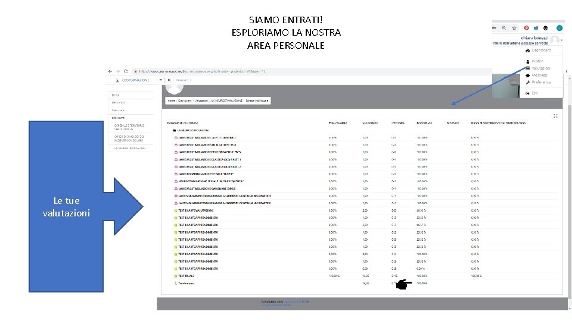Viewport: 572px width, 321px height.
Task: Click LA NEUROSTIMOLAZIONE in the breadcrumb
Action: click(x=227, y=100)
